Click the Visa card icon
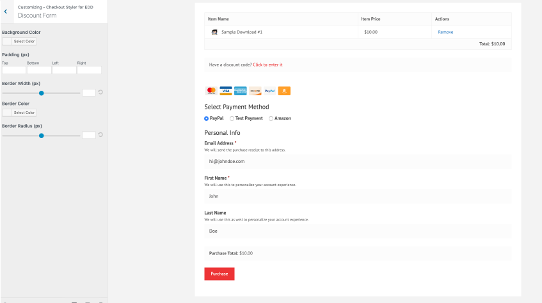Viewport: 542px width, 303px height. coord(226,91)
